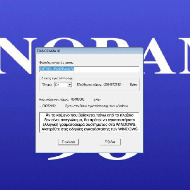The height and width of the screenshot is (190, 190).
Task: Click the value 00252192
Action: pyautogui.click(x=49, y=106)
